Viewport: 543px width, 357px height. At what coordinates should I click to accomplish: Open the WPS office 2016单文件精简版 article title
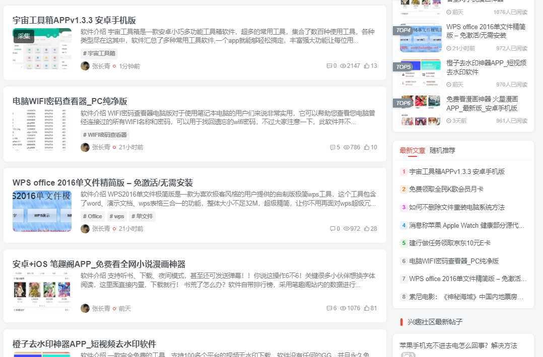[103, 183]
